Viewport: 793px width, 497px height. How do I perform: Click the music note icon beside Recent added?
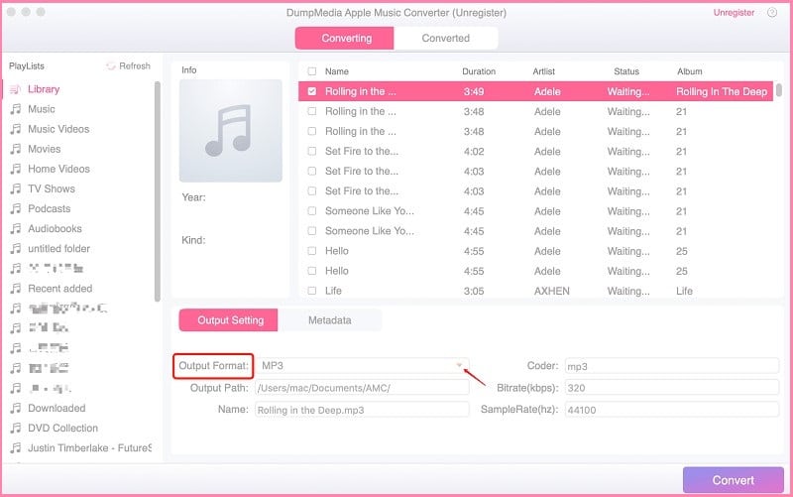(x=16, y=289)
